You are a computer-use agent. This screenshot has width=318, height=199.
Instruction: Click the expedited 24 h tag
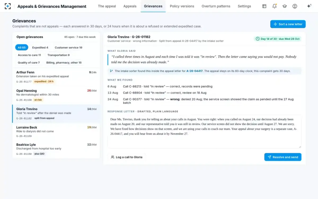pyautogui.click(x=44, y=81)
